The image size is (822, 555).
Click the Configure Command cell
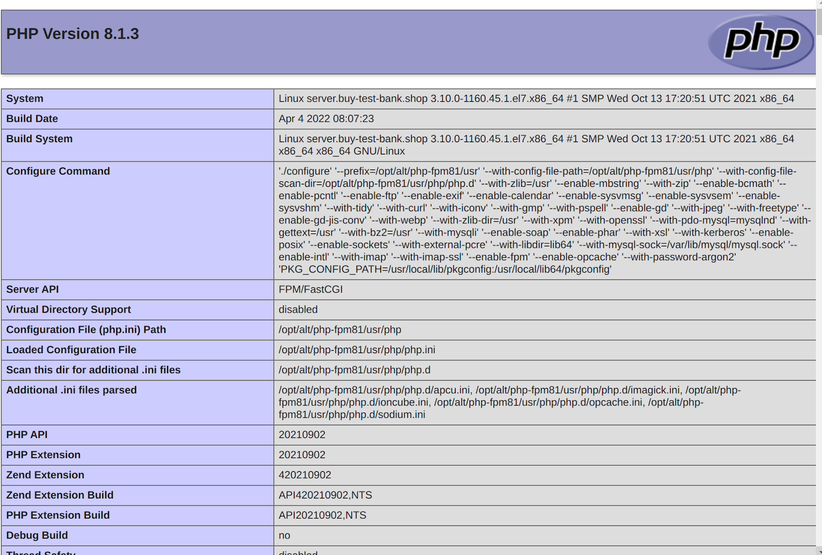(x=539, y=220)
